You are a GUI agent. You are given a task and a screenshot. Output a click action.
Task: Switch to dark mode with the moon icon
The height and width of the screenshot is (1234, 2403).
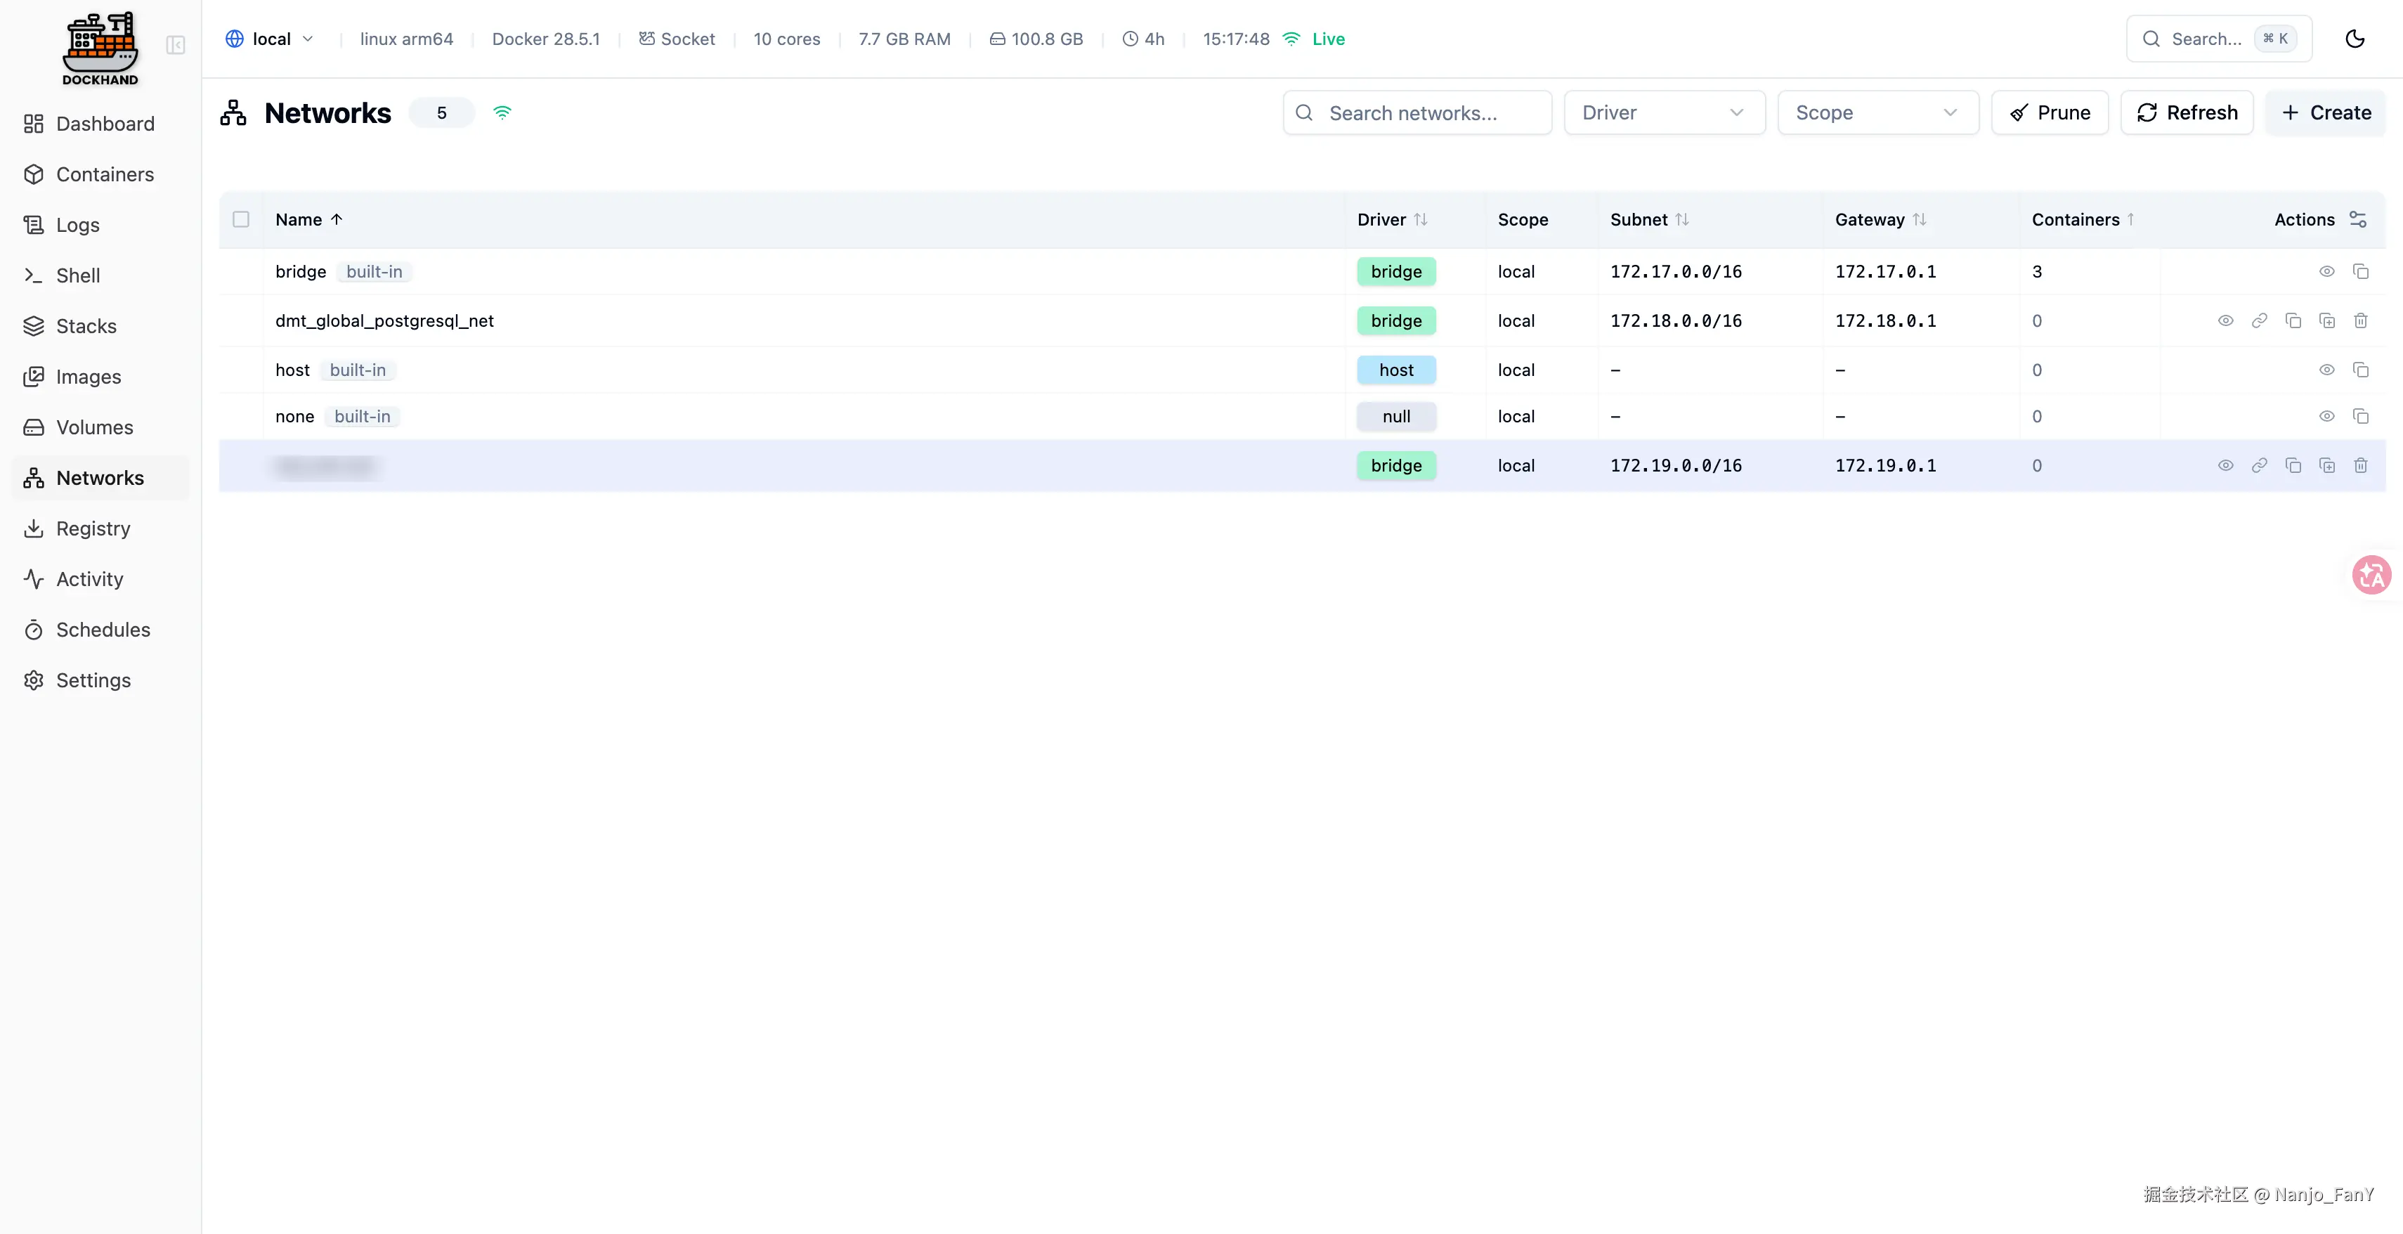point(2355,39)
